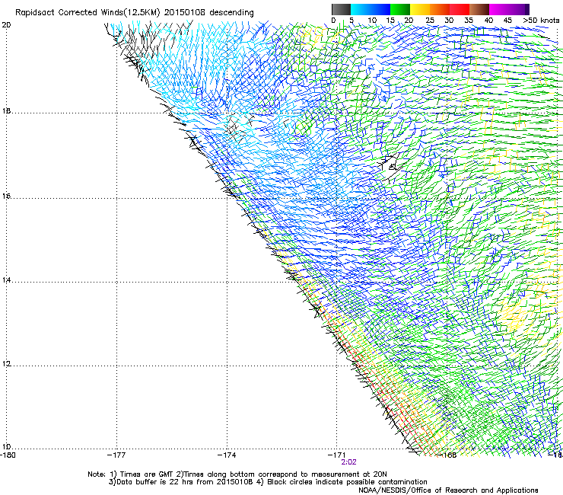Viewport: 563px width, 495px height.
Task: Click legend tick label '25'
Action: [430, 21]
